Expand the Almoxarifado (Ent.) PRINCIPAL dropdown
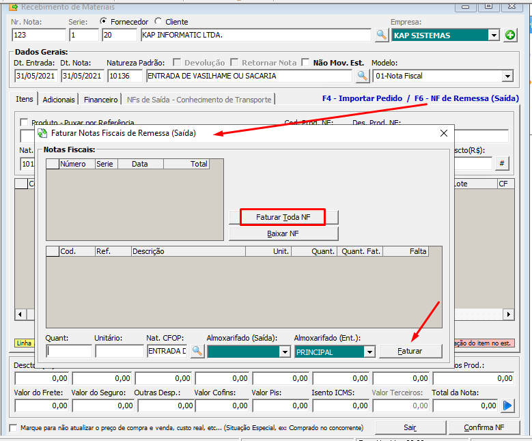This screenshot has height=441, width=532. 369,351
